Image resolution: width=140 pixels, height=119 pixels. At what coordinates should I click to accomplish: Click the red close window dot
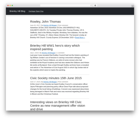click(8, 6)
